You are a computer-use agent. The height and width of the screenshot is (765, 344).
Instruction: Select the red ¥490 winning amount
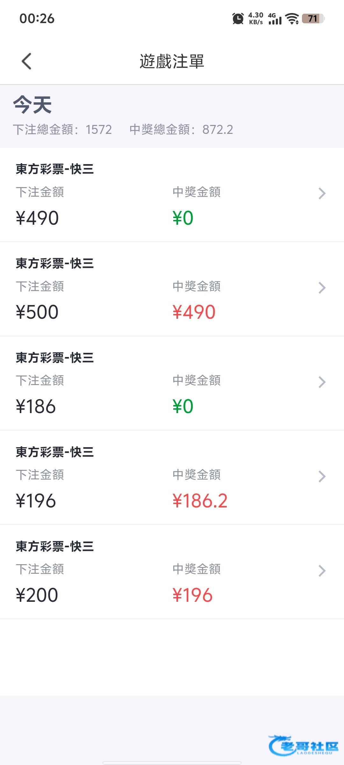tap(194, 312)
